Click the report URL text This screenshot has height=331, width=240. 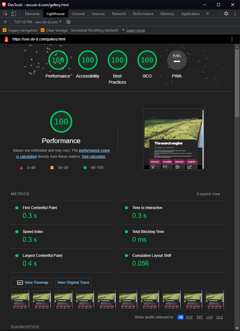[x=39, y=39]
